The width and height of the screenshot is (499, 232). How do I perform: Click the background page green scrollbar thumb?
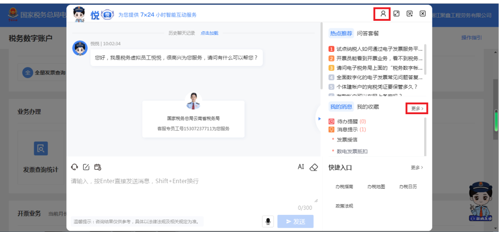point(496,120)
